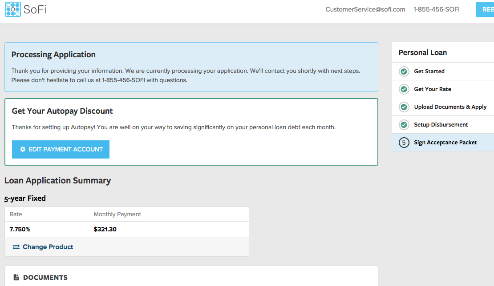
Task: Click the Loan Application Summary heading
Action: tap(58, 180)
